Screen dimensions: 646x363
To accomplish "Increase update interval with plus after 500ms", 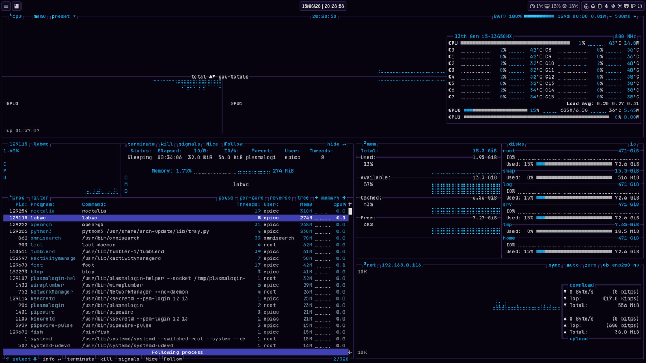I will 635,16.
